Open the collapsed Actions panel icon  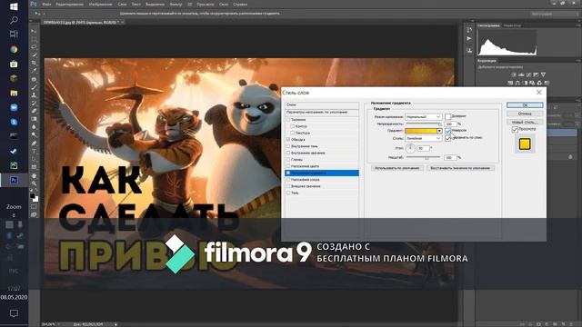tap(469, 39)
